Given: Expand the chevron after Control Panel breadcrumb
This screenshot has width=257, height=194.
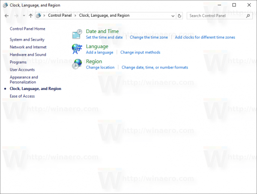Looking at the screenshot, I should click(x=75, y=15).
